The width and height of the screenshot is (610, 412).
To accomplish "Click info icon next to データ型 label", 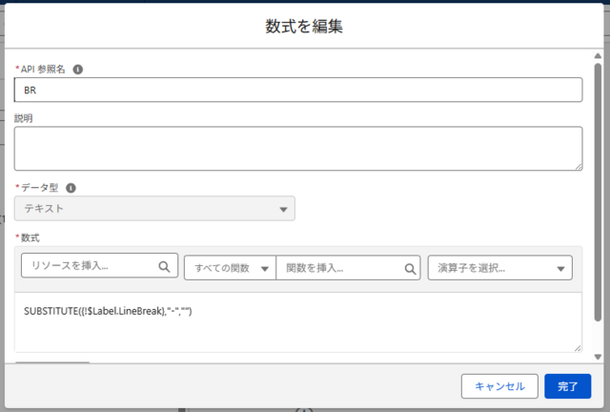I will [x=71, y=188].
